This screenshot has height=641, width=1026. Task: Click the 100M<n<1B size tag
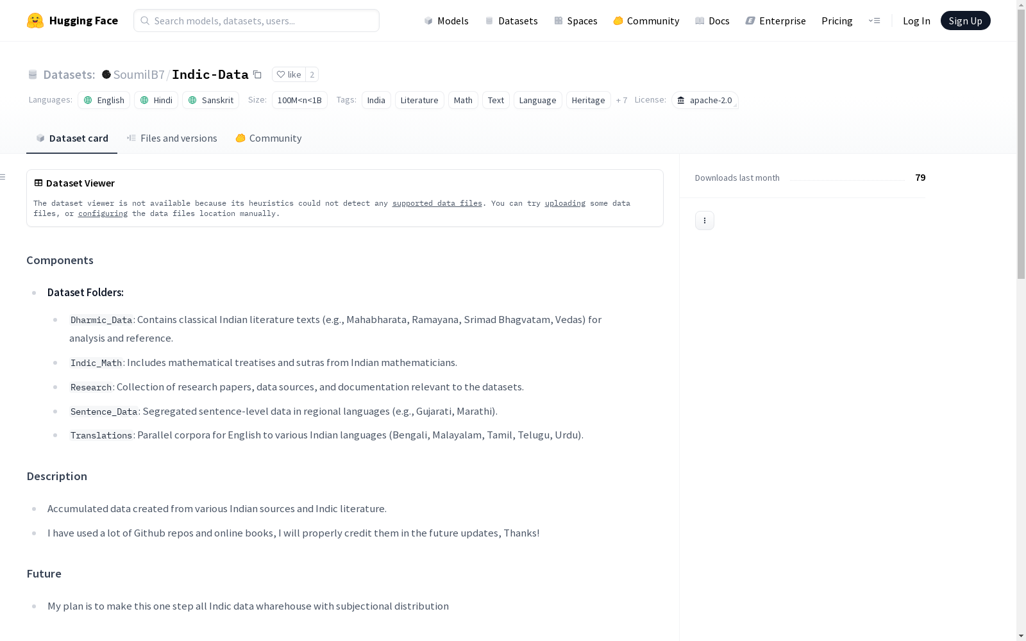click(x=299, y=100)
